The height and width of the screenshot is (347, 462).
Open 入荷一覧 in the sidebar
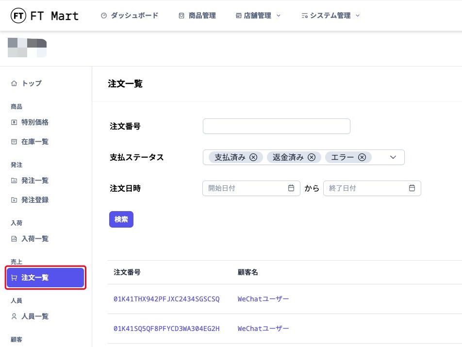pos(34,239)
